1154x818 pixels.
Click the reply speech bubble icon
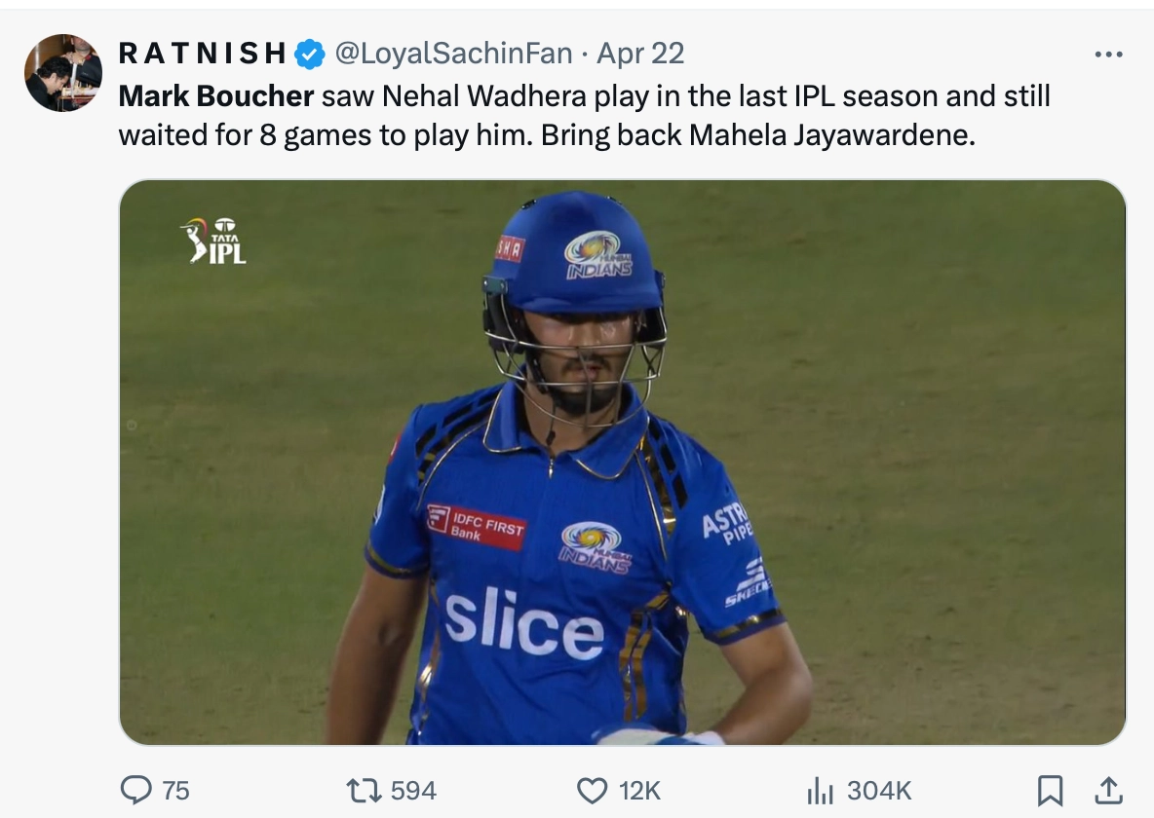[x=135, y=790]
